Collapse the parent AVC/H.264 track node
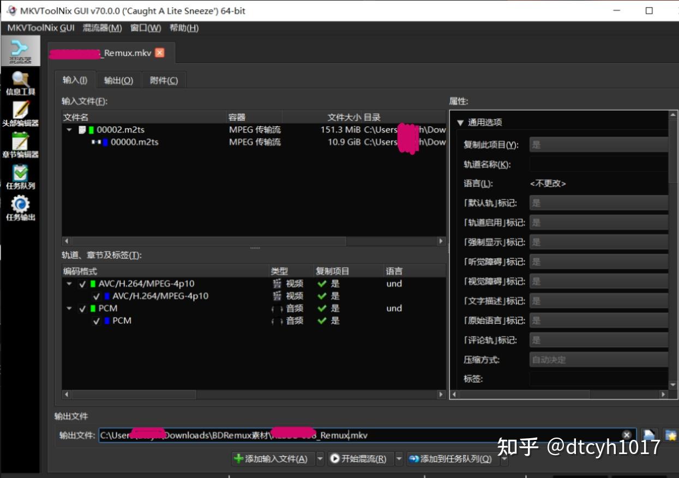This screenshot has height=478, width=679. [69, 284]
